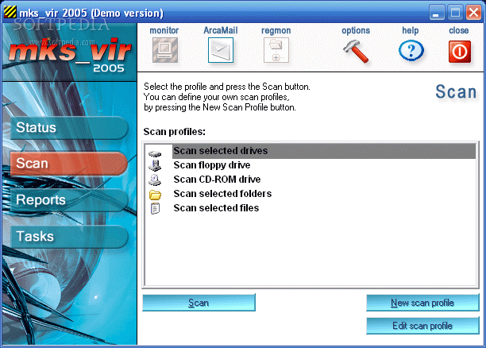Click the Edit scan profile button
486x348 pixels.
[422, 326]
